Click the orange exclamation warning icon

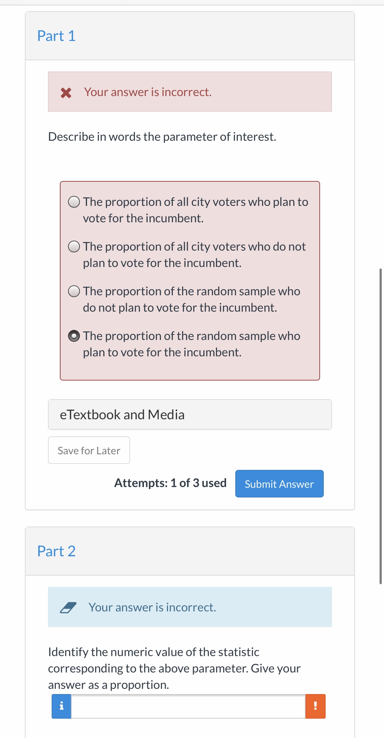[315, 706]
